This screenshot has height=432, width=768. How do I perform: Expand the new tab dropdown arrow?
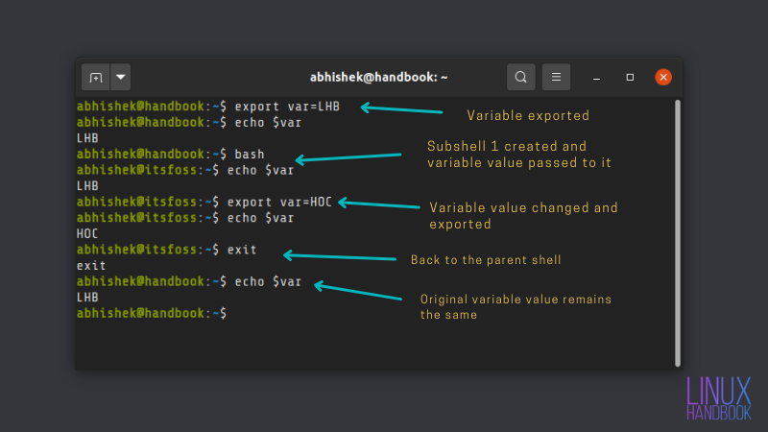(121, 77)
